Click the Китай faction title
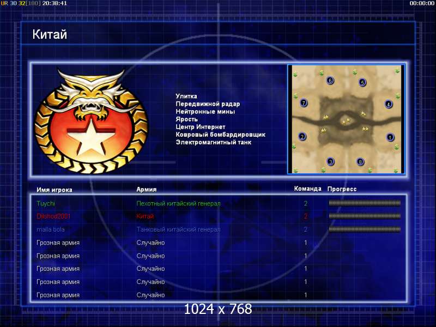The height and width of the screenshot is (327, 436). [50, 34]
